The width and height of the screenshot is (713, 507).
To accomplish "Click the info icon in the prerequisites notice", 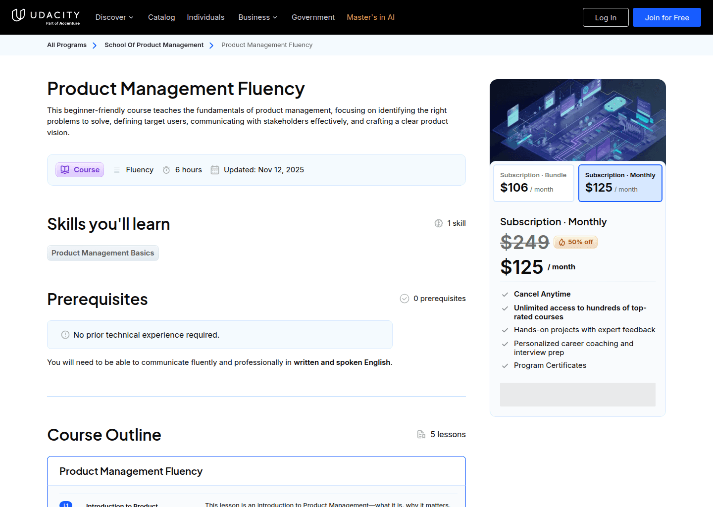I will 65,335.
